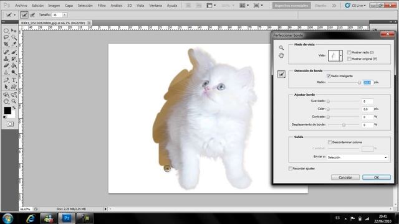Screen dimensions: 399x224
Task: Select the Clone Stamp tool
Action: click(6, 59)
